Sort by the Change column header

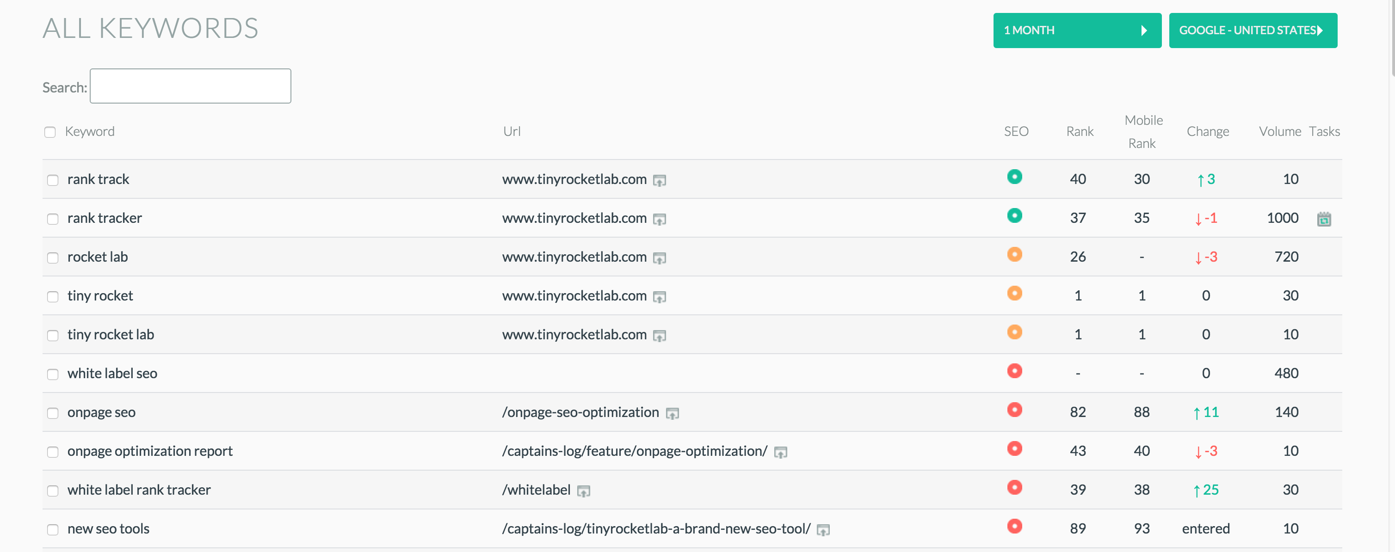pos(1207,131)
